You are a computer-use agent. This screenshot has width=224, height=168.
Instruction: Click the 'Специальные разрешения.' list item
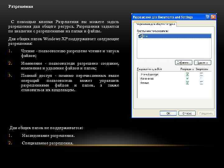[48, 143]
